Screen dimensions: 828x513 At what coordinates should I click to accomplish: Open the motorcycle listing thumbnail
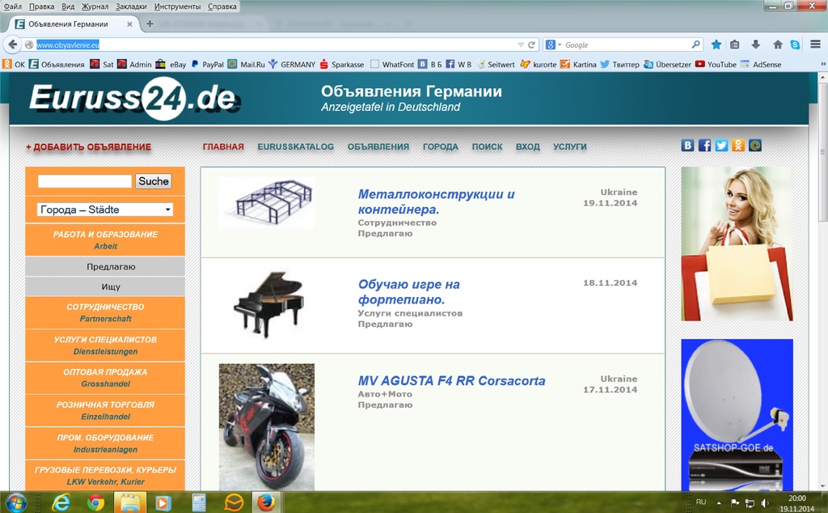coord(267,427)
